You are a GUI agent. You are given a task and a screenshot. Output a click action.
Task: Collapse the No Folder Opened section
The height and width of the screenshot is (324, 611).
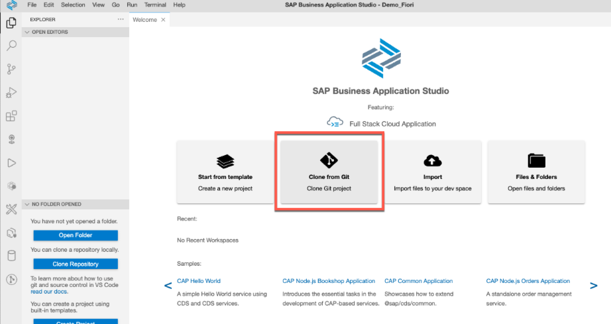(x=75, y=204)
